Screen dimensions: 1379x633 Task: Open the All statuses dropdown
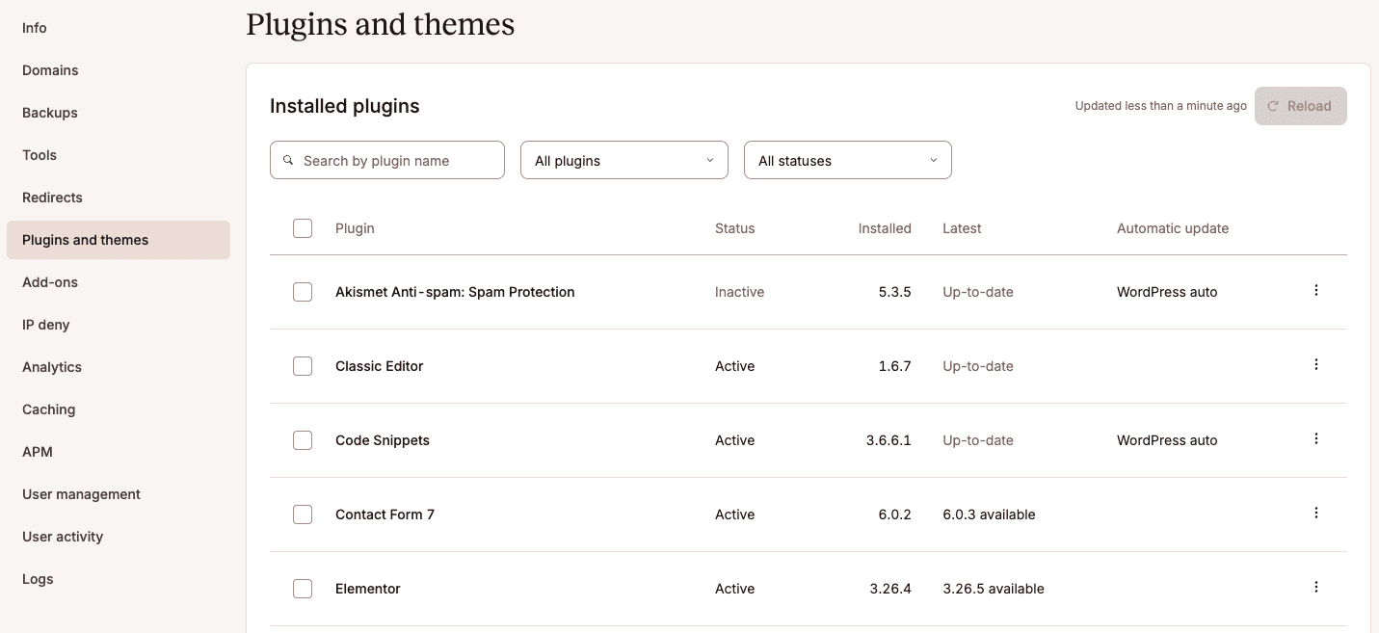(x=847, y=160)
